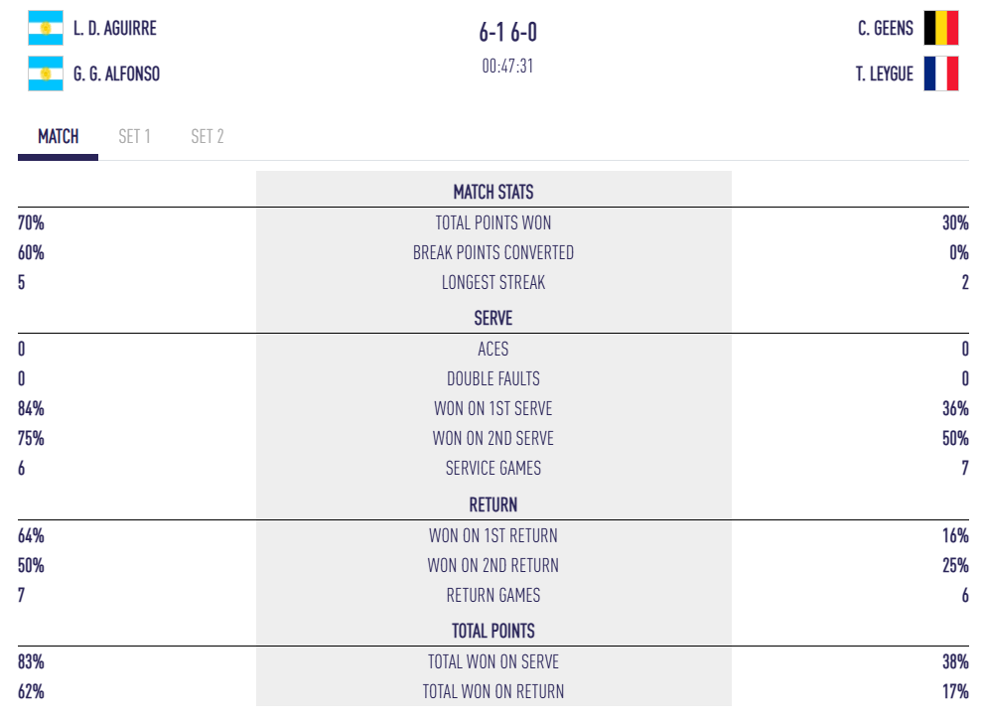Click the France flag next to T. Leygue
This screenshot has height=721, width=984.
940,73
